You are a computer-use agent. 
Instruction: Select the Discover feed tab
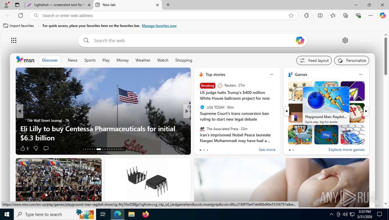pyautogui.click(x=50, y=60)
